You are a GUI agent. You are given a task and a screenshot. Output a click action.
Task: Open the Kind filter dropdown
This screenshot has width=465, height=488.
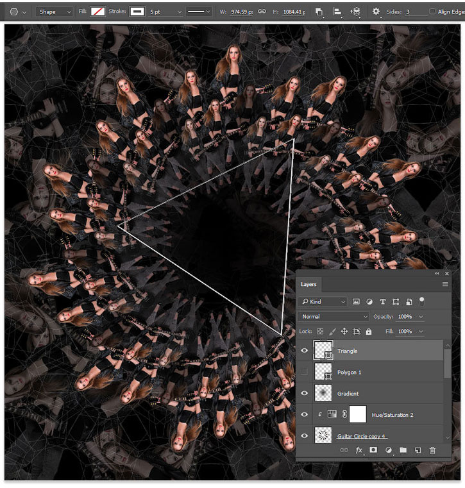[x=323, y=301]
